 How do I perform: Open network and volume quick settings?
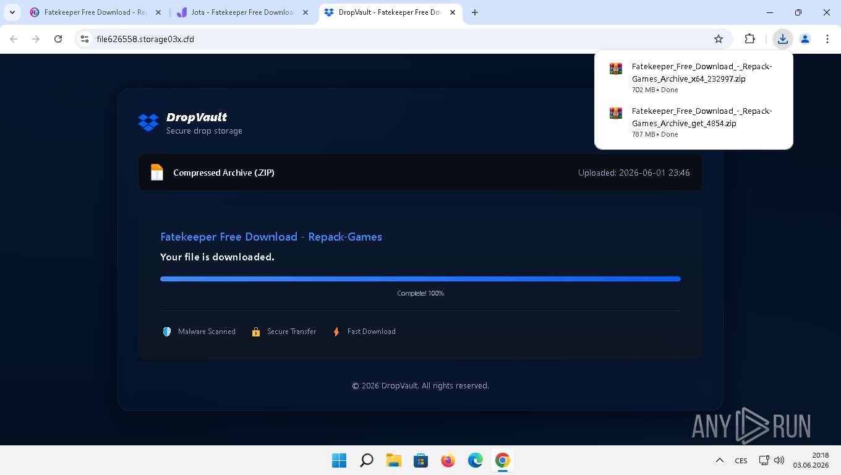point(771,460)
